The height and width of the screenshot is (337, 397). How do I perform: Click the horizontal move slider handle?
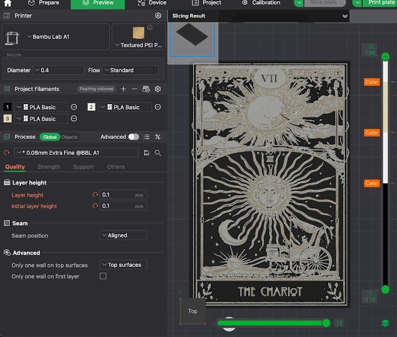click(326, 323)
